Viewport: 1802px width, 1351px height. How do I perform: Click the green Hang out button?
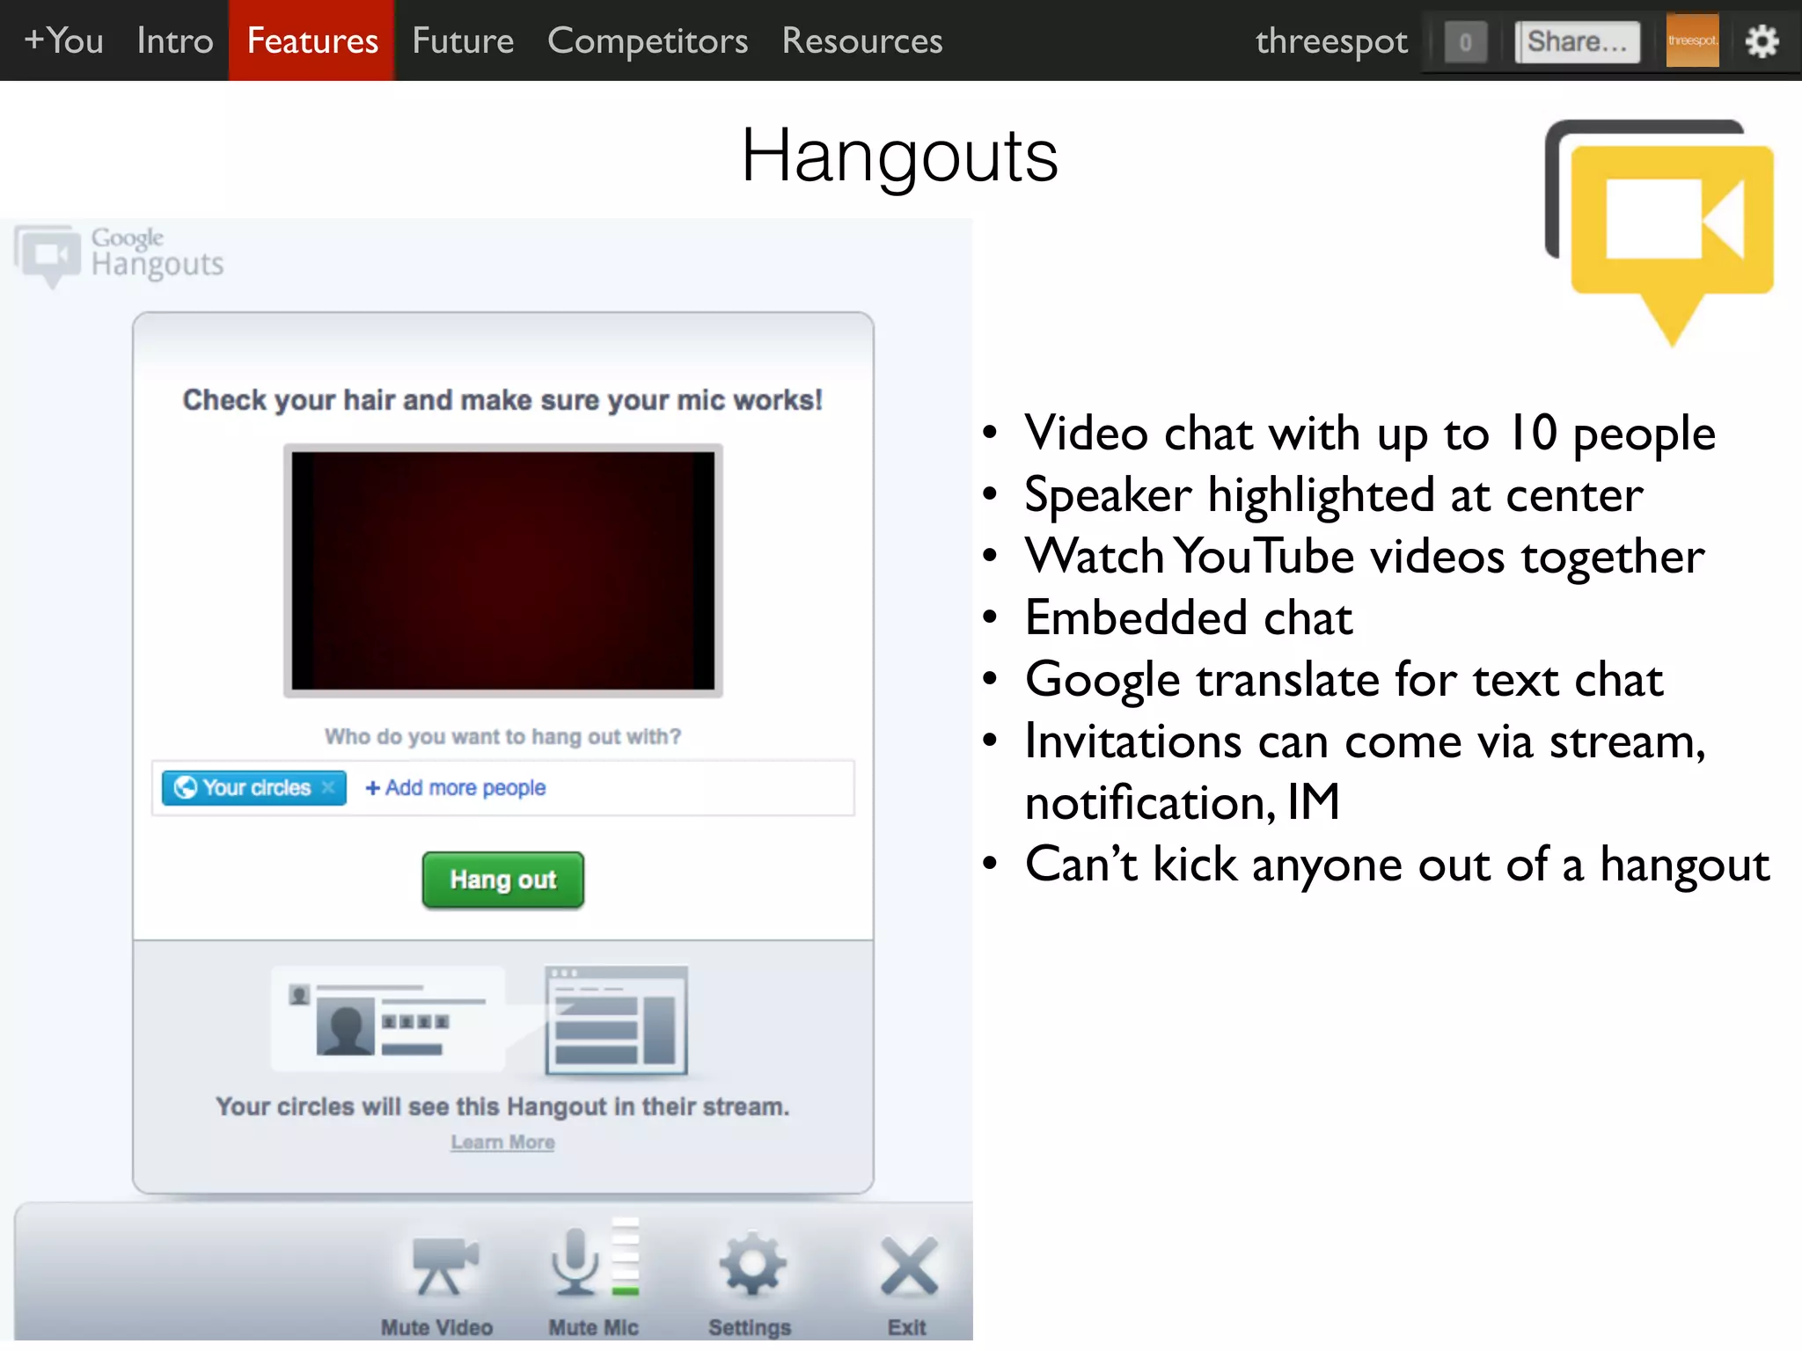click(503, 880)
